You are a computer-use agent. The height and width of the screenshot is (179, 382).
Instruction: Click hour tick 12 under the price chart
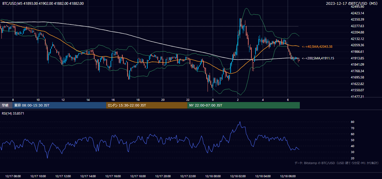(63, 100)
